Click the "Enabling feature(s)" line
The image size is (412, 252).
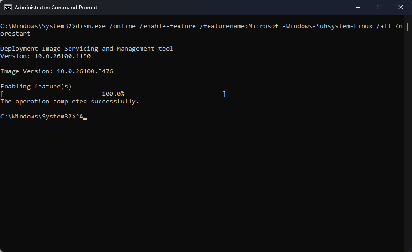click(x=36, y=87)
